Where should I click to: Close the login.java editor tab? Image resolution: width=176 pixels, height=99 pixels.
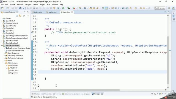pyautogui.click(x=72, y=12)
